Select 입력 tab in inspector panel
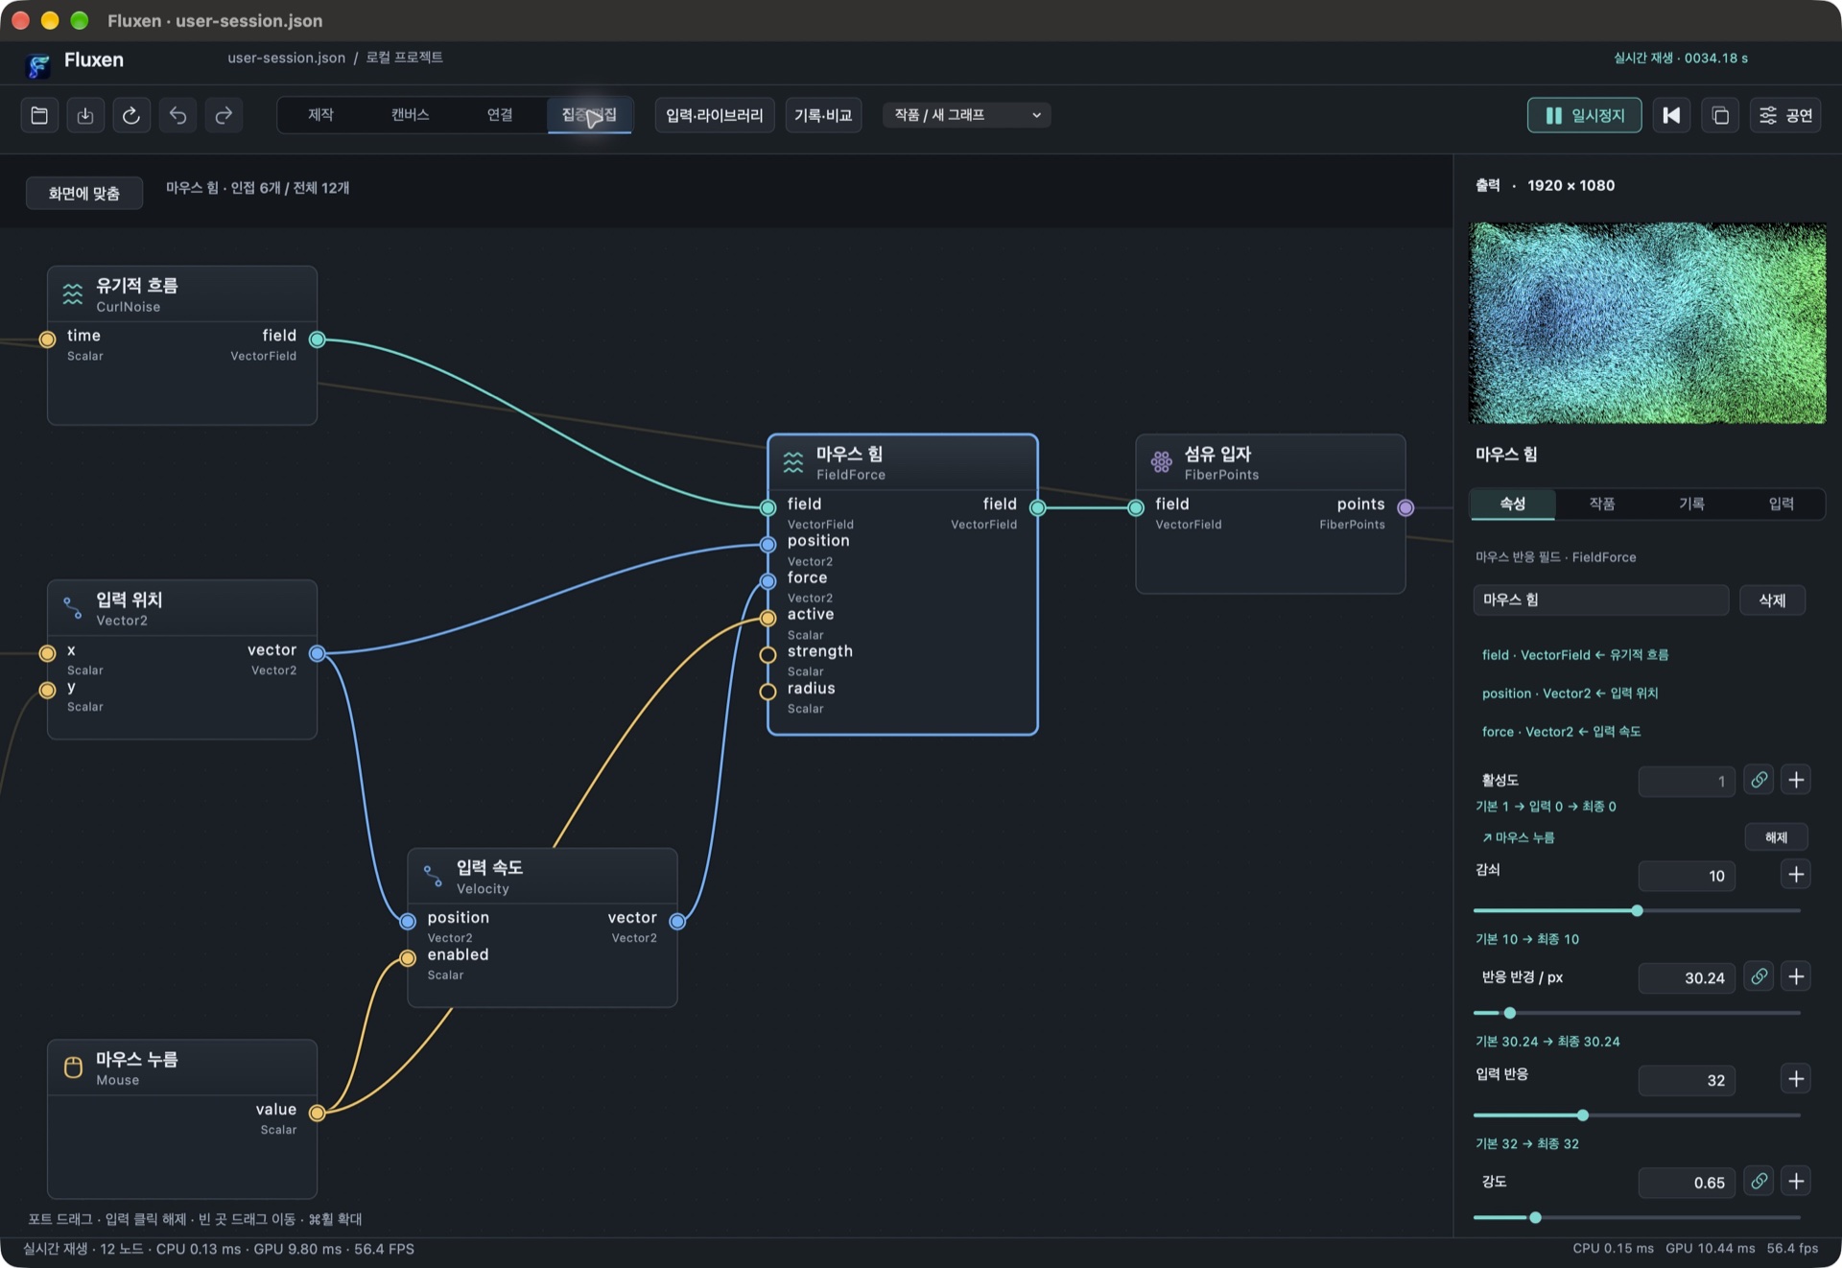 pos(1781,504)
